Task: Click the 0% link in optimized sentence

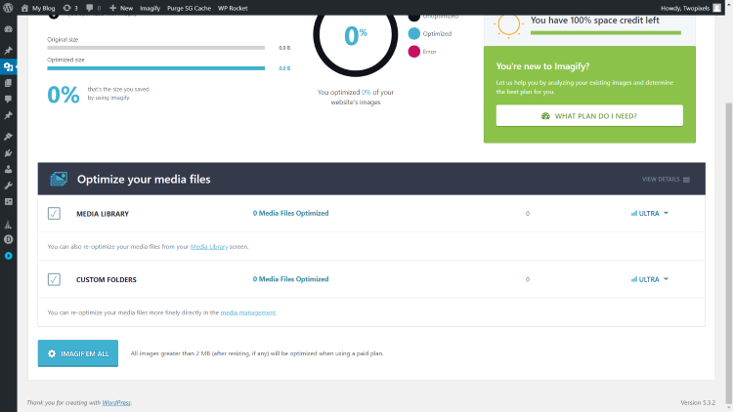Action: (x=366, y=92)
